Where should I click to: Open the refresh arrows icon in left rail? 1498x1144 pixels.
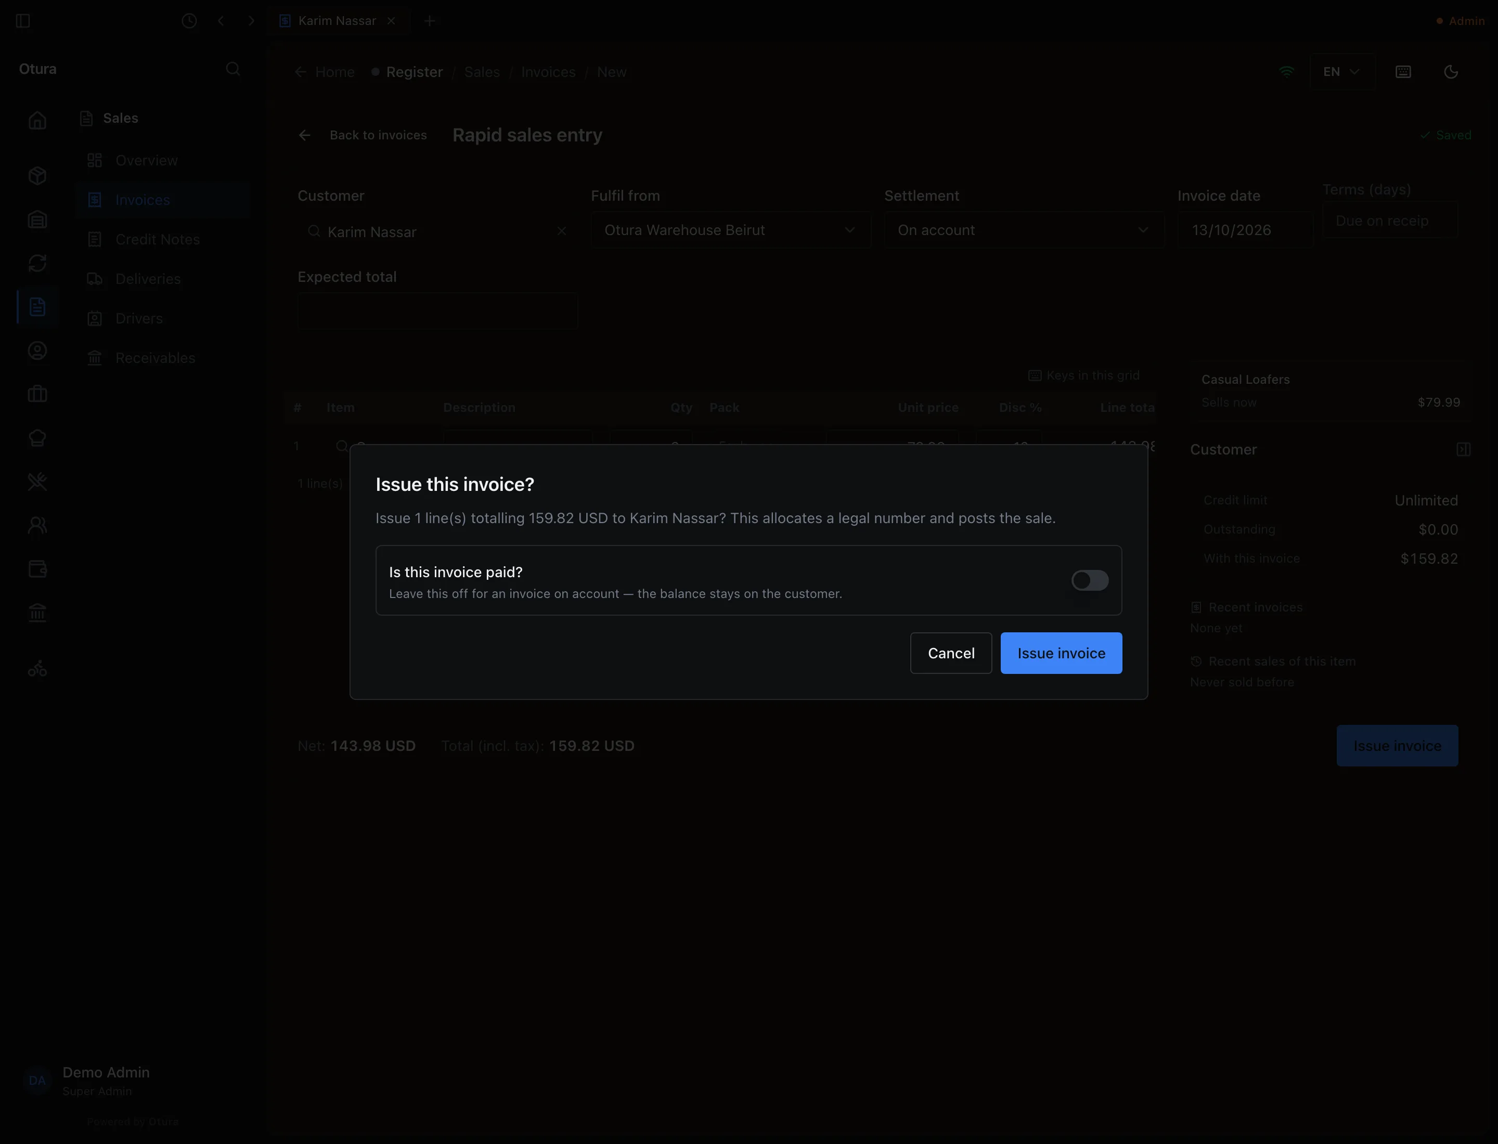tap(37, 263)
